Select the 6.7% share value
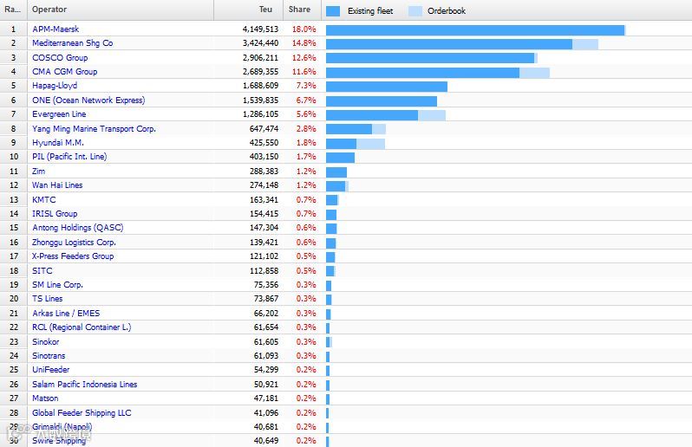Image resolution: width=692 pixels, height=447 pixels. point(306,100)
